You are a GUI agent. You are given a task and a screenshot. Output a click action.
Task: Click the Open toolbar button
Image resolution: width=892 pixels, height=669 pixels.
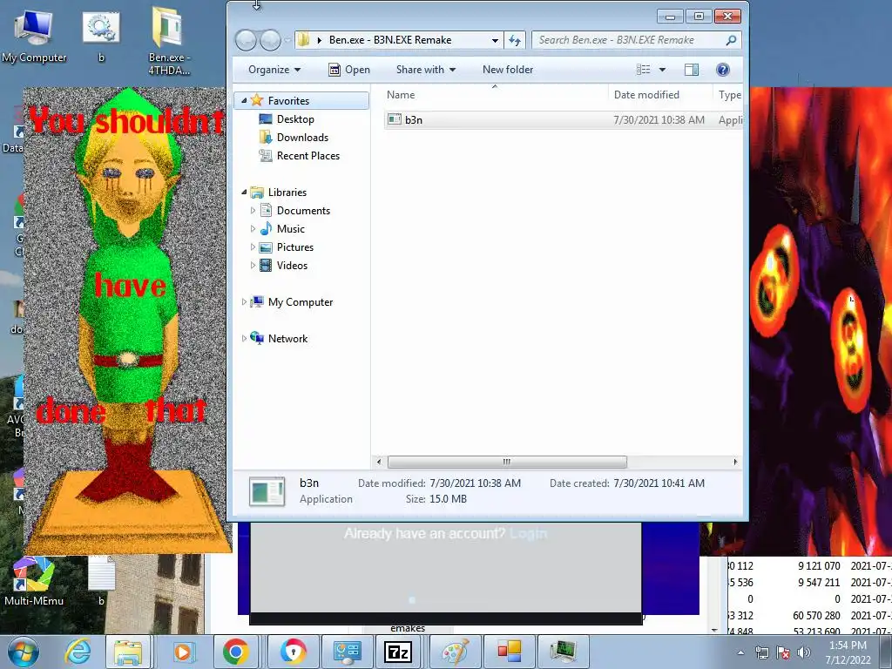[349, 70]
